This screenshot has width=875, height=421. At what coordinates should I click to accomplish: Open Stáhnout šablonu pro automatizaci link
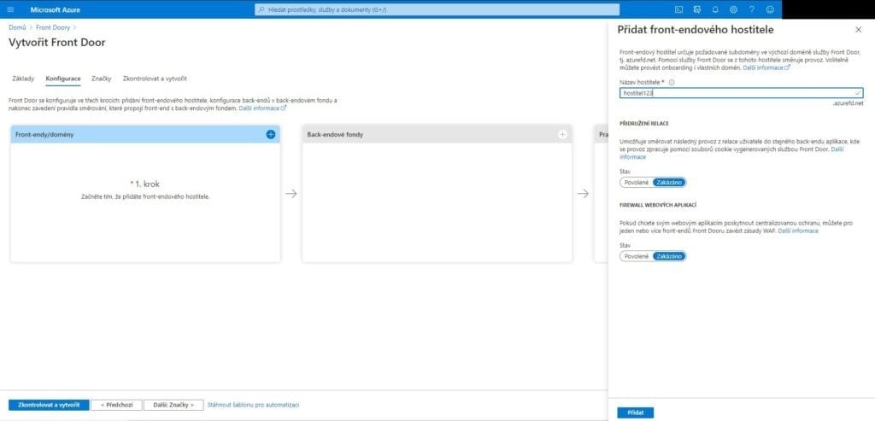pyautogui.click(x=253, y=405)
